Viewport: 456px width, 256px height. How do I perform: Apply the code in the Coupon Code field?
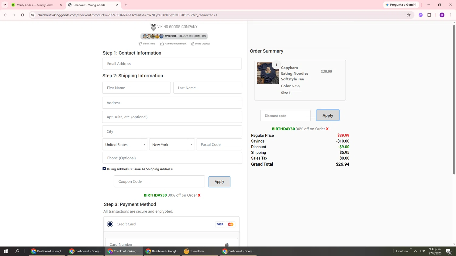pos(219,182)
